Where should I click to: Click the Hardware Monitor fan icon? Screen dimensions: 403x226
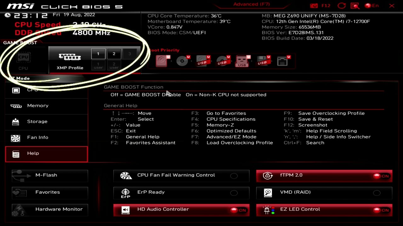click(19, 210)
